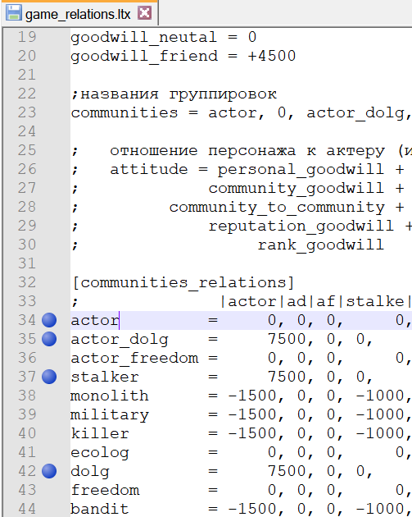The width and height of the screenshot is (412, 517).
Task: Click line number 32 in the margin
Action: 27,282
